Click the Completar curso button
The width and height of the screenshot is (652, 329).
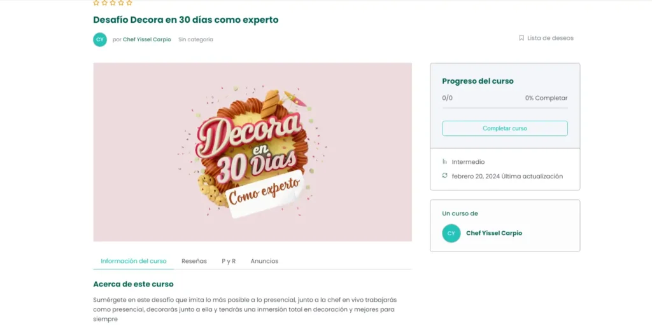coord(505,128)
